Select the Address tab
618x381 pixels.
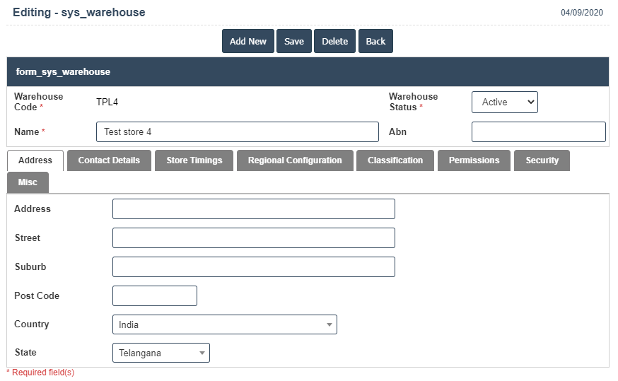[x=35, y=160]
